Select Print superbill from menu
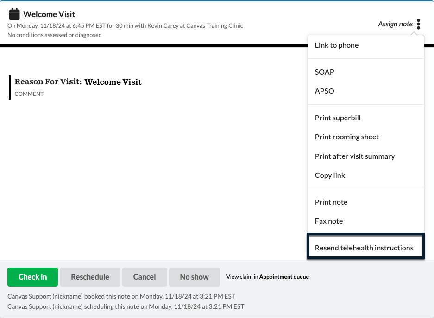434x318 pixels. point(365,118)
